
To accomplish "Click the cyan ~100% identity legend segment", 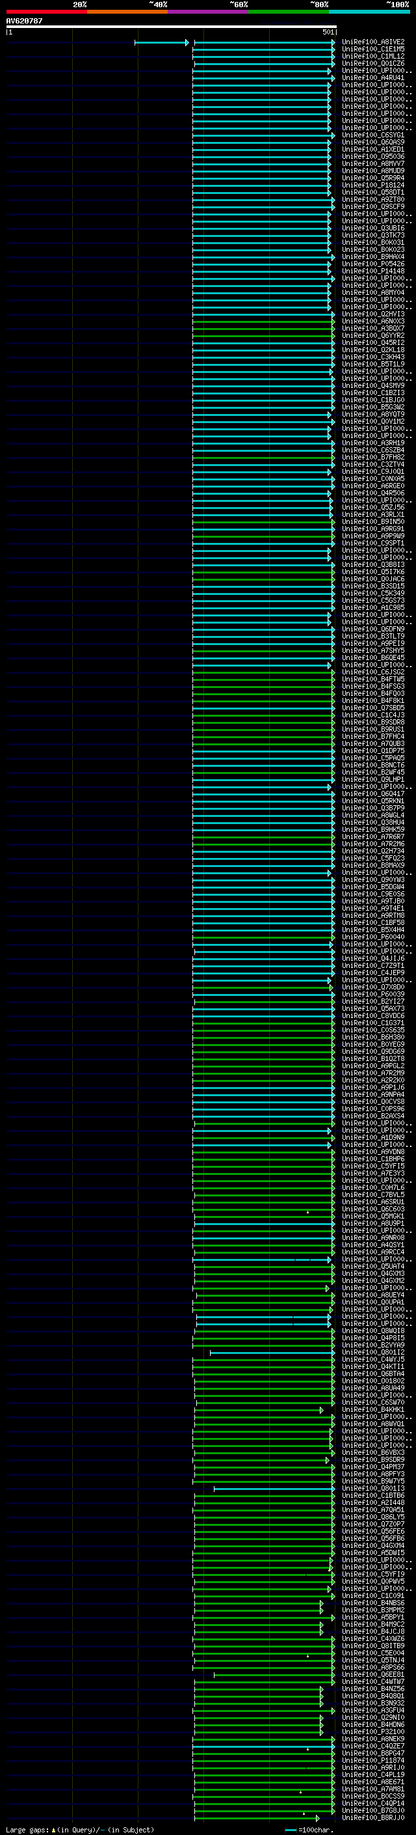I will 370,12.
